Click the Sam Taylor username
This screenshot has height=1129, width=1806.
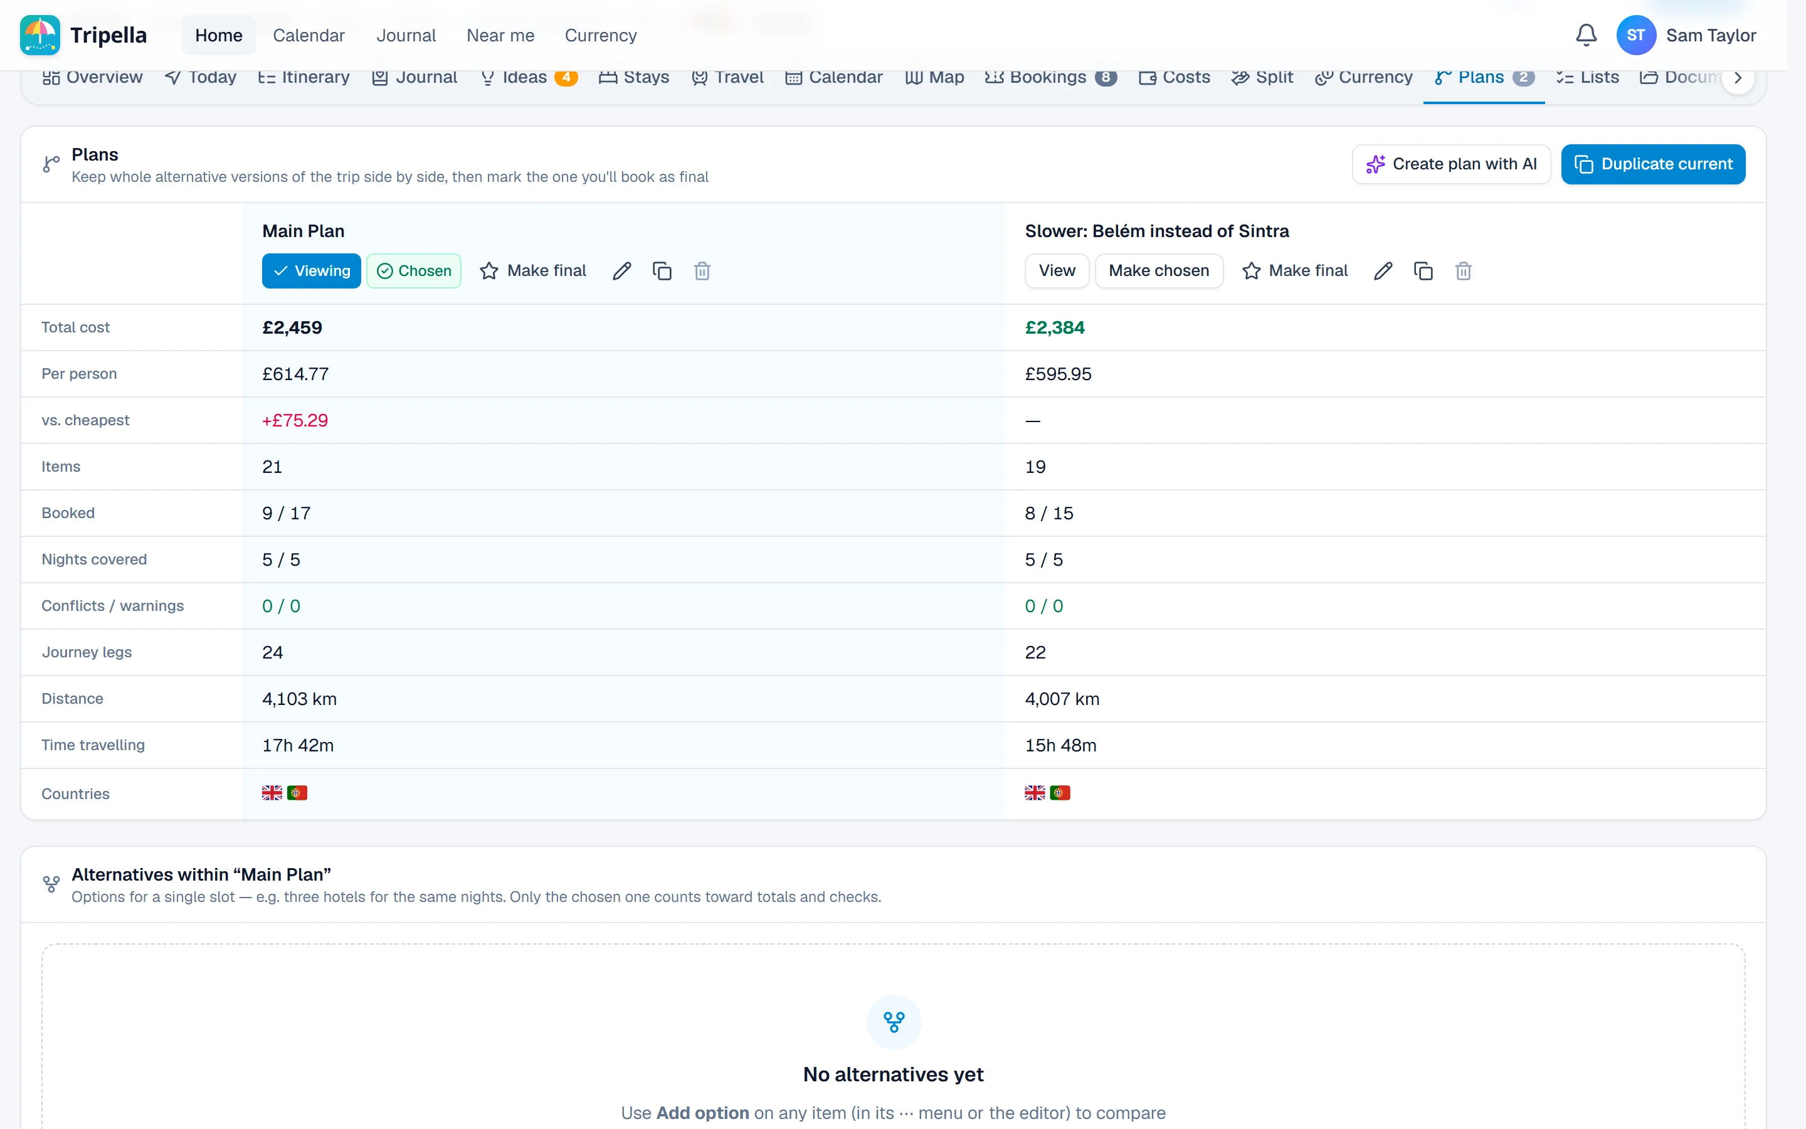1711,35
